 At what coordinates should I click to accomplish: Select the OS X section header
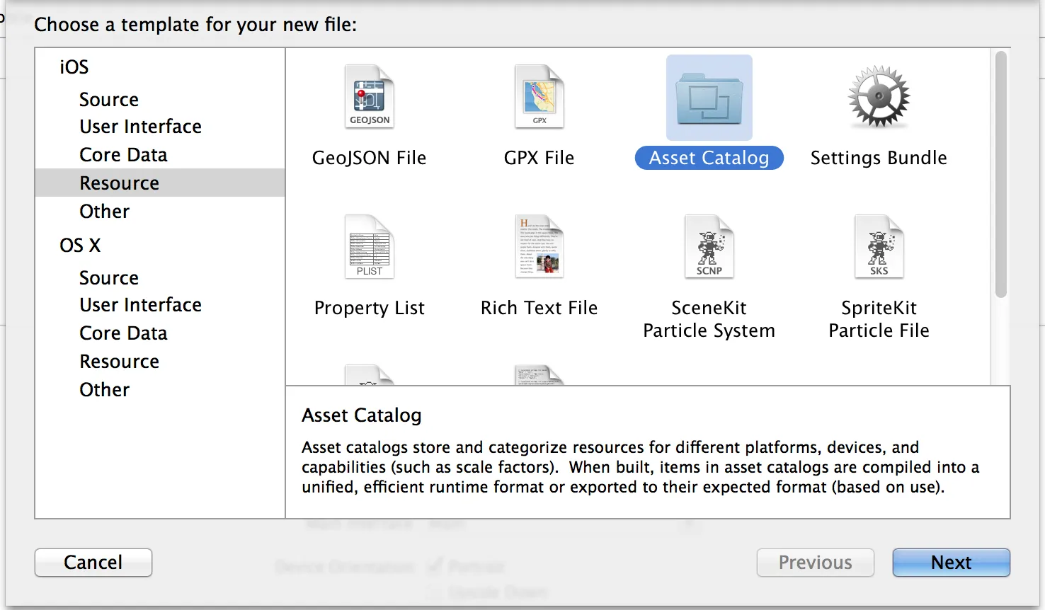click(x=80, y=246)
